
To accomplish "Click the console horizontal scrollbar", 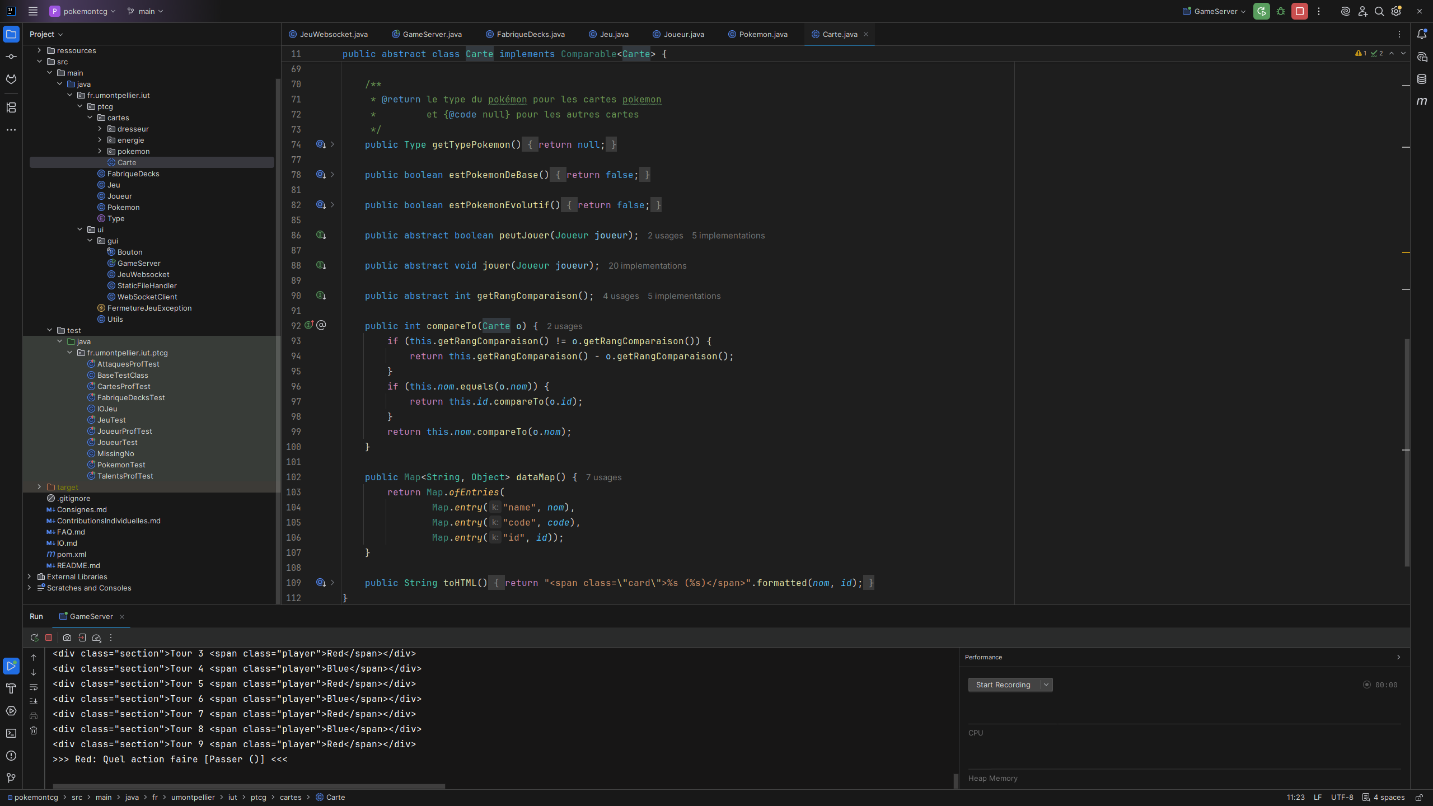I will (249, 786).
